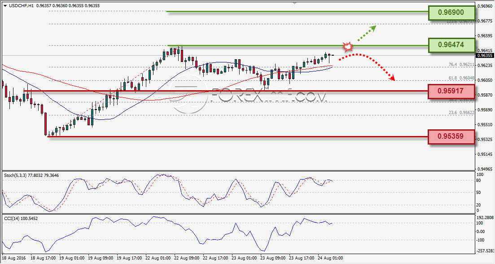Click the time axis label 18 Aug 17:00

point(43,258)
